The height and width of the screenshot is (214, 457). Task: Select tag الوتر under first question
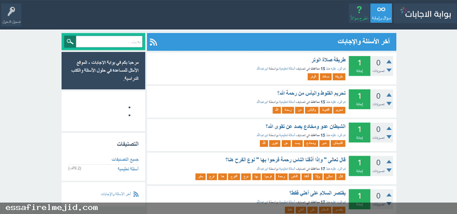coord(312,77)
